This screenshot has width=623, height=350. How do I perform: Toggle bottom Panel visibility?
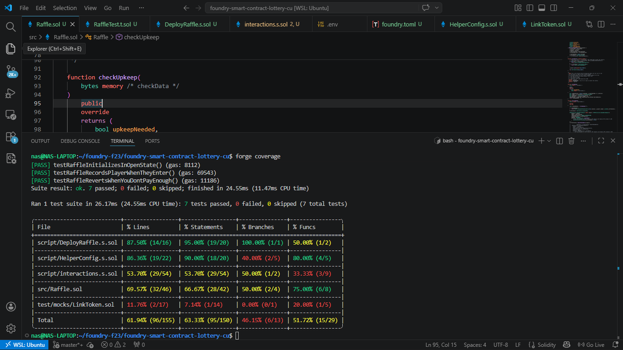[x=541, y=8]
